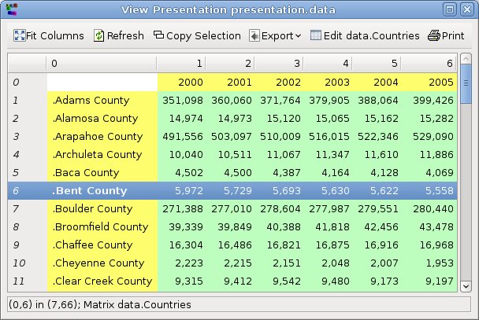Select the .Baca County cell

point(102,172)
